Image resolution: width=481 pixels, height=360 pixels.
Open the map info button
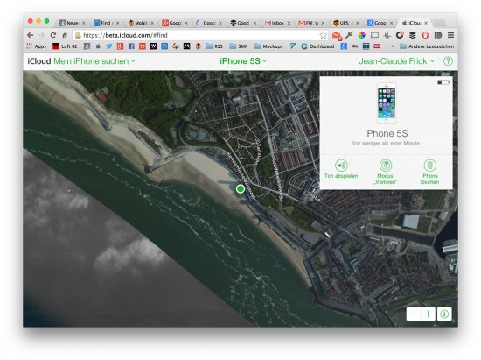[x=444, y=314]
